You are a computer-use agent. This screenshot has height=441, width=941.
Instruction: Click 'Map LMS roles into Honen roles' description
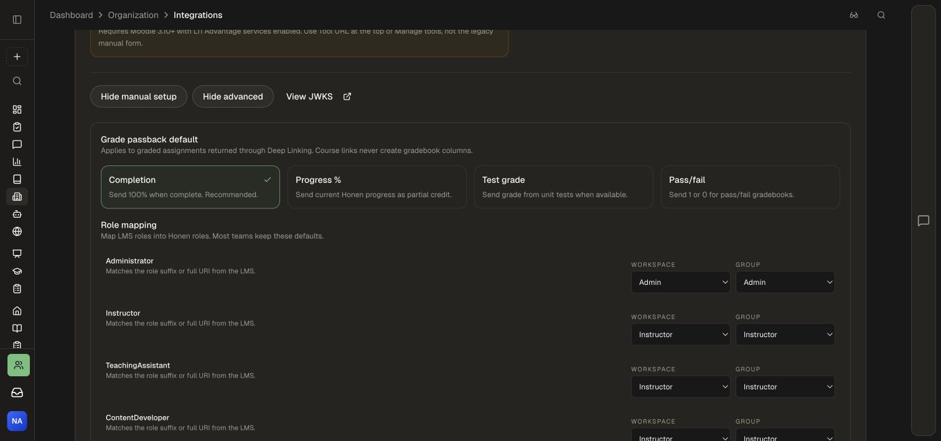coord(212,236)
